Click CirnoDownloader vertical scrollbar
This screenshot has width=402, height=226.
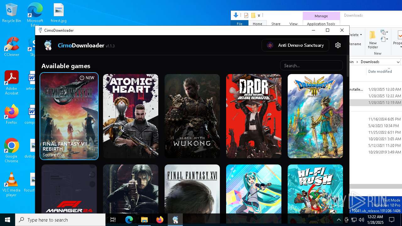[x=348, y=67]
